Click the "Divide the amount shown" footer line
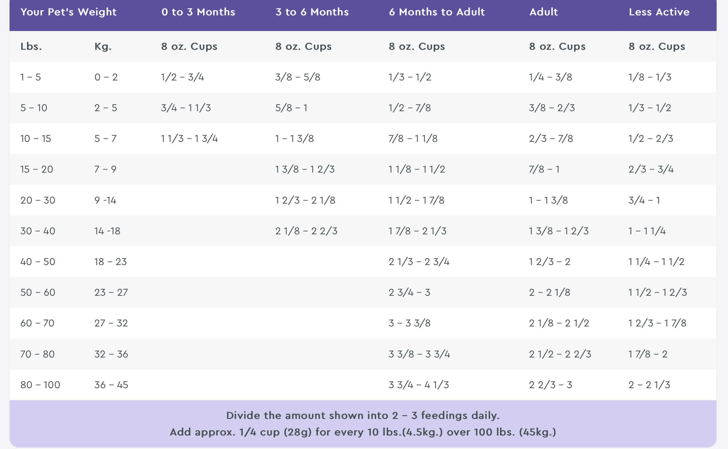 point(363,416)
